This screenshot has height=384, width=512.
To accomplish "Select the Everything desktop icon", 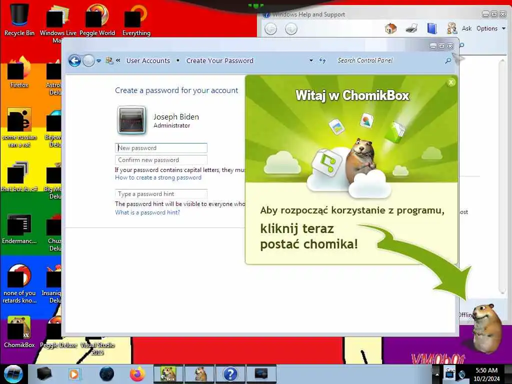I will [136, 19].
